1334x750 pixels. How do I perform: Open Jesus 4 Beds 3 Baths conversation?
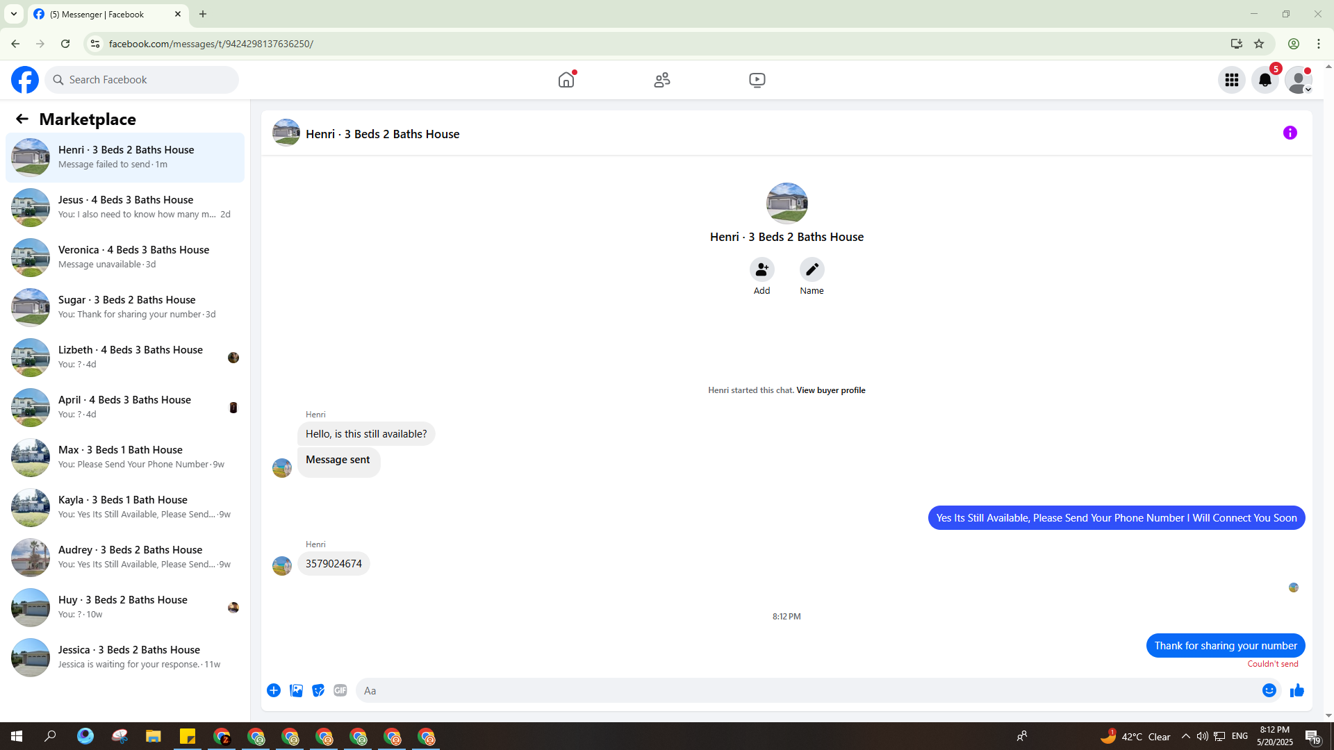(125, 207)
